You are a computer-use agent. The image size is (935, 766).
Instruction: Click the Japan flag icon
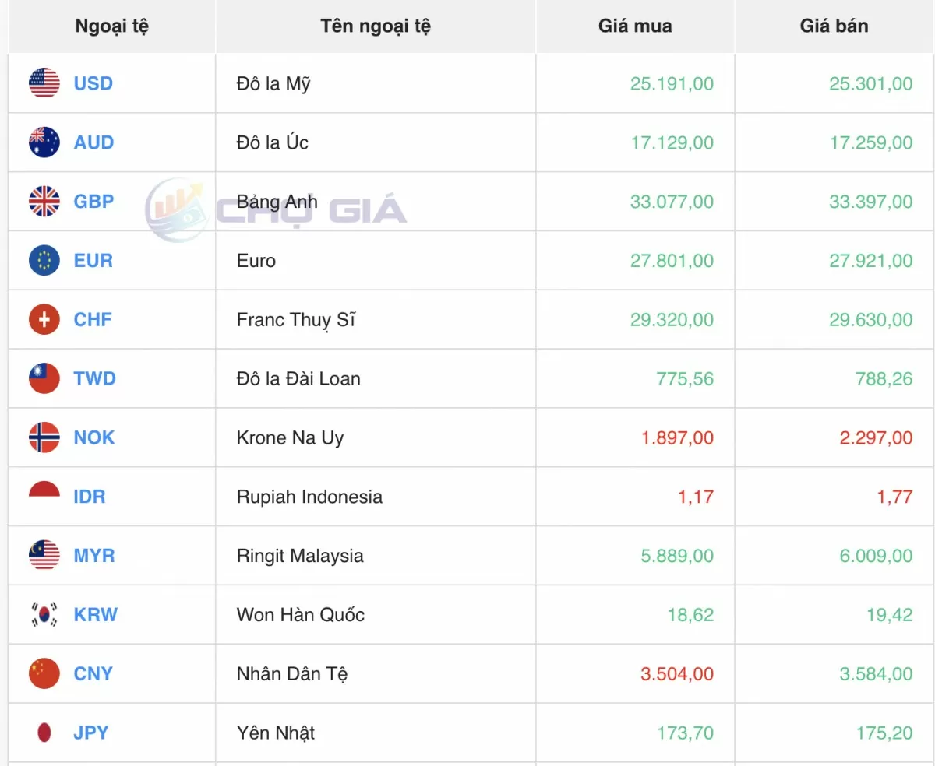click(x=44, y=733)
